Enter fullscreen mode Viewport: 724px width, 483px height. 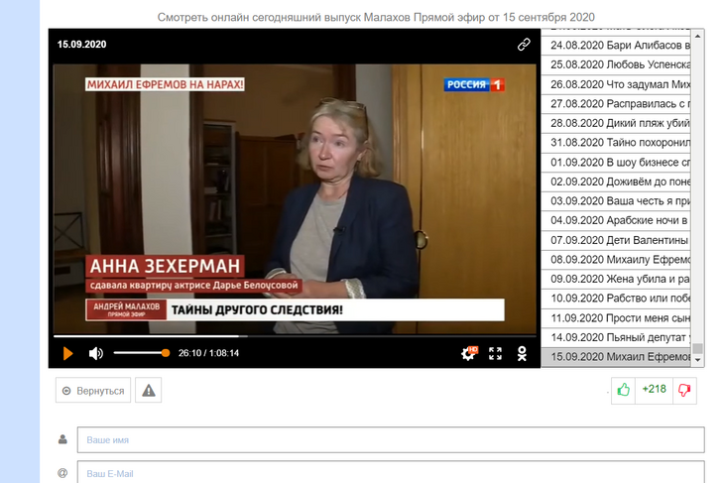point(496,353)
